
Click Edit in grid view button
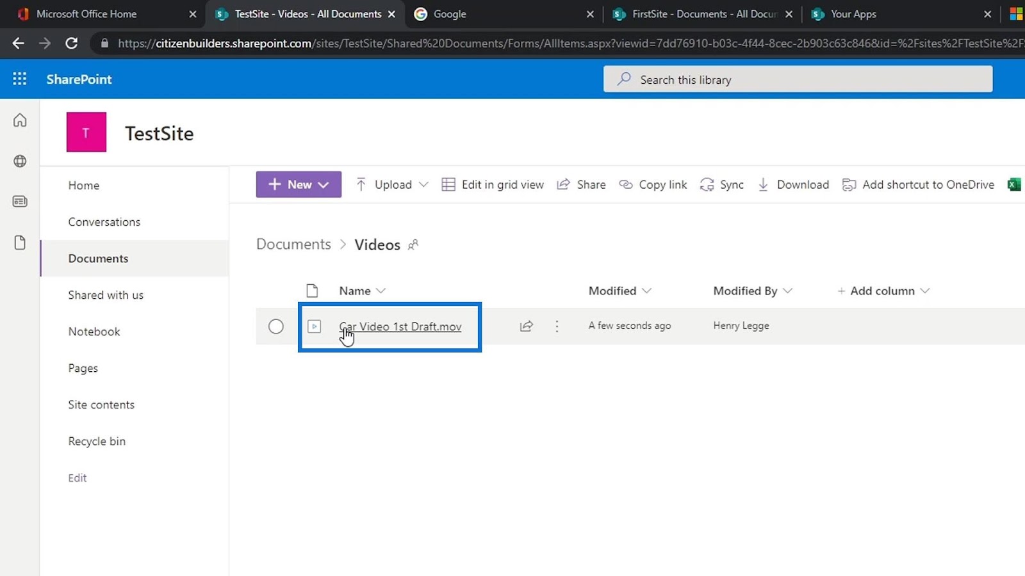493,184
